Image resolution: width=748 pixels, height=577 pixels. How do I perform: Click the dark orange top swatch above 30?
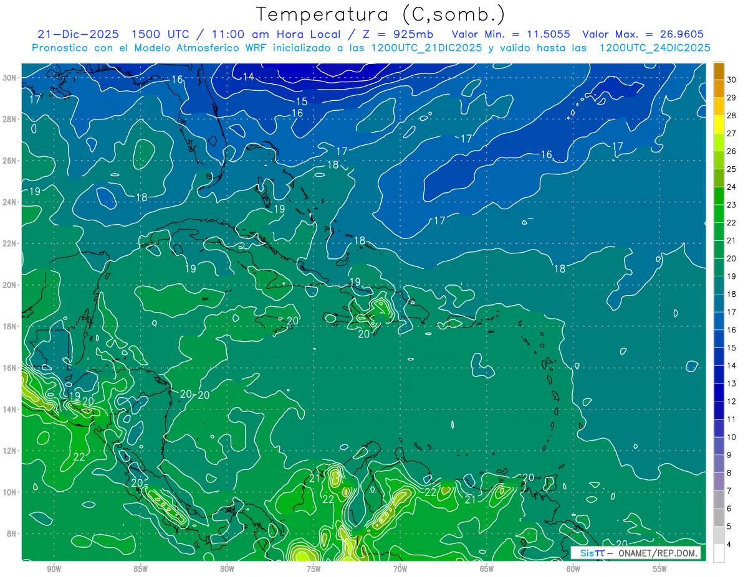719,70
